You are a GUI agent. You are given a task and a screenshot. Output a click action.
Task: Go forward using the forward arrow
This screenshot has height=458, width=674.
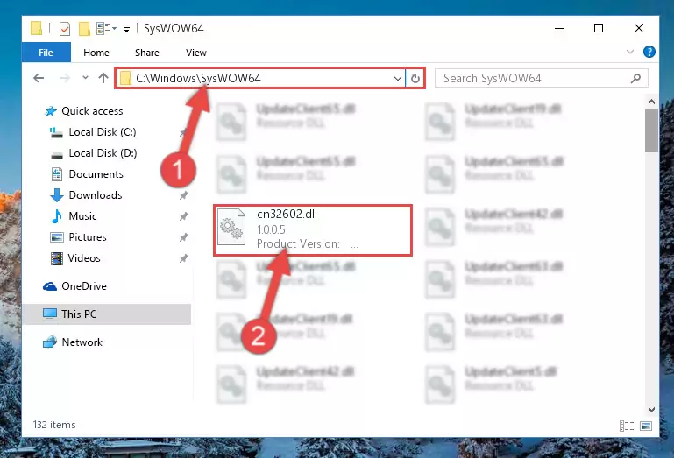click(x=65, y=78)
